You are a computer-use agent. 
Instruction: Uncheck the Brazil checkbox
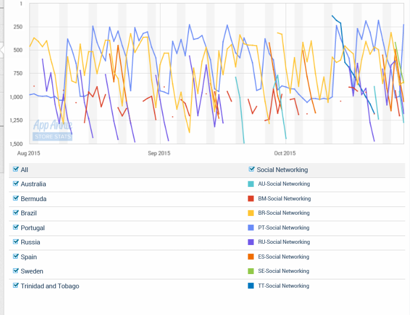[16, 213]
